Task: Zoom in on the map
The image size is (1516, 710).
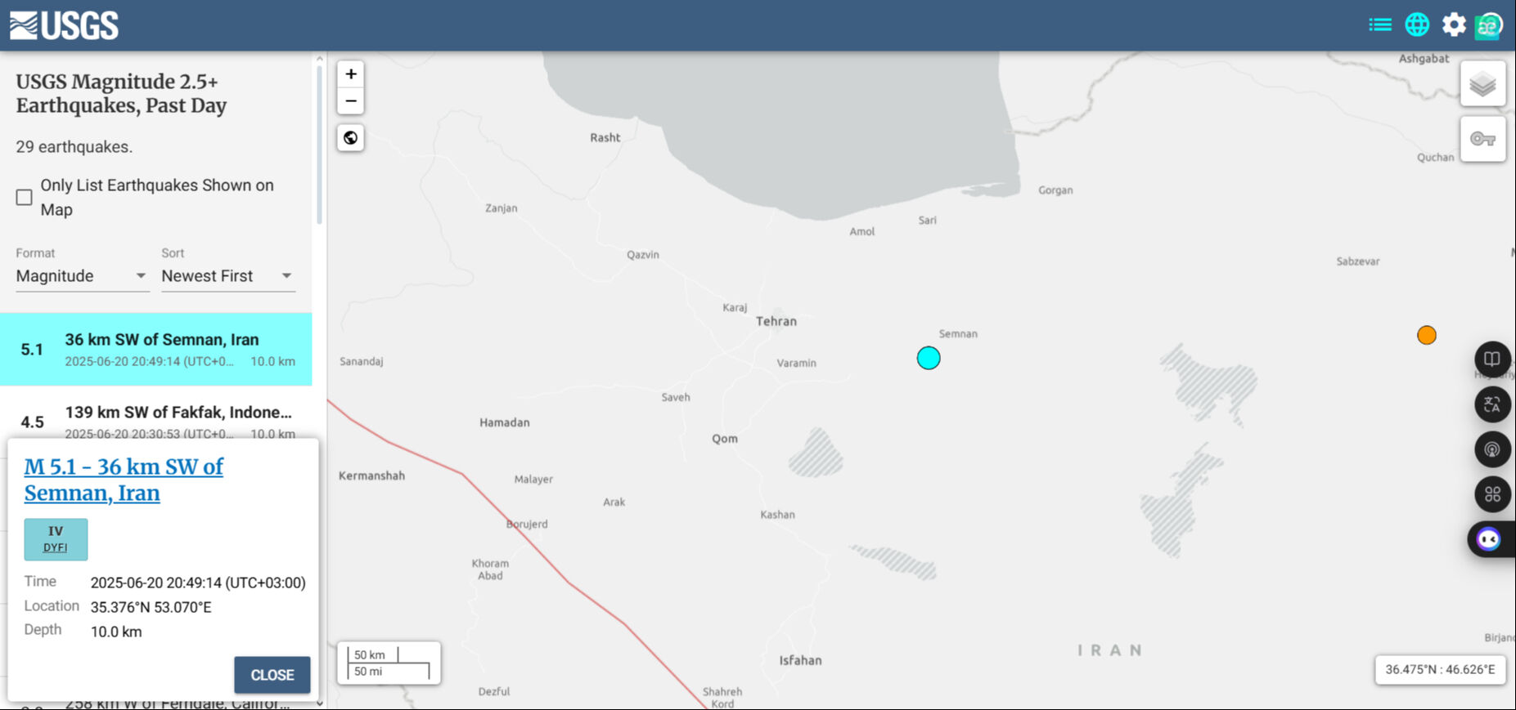Action: click(x=351, y=74)
